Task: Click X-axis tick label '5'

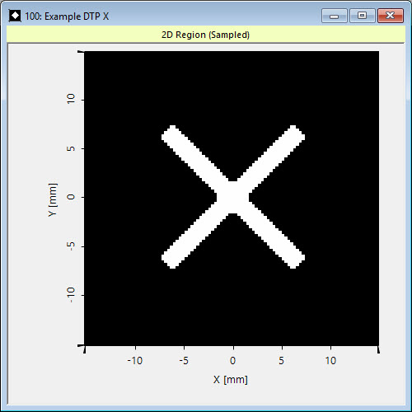Action: pos(282,361)
